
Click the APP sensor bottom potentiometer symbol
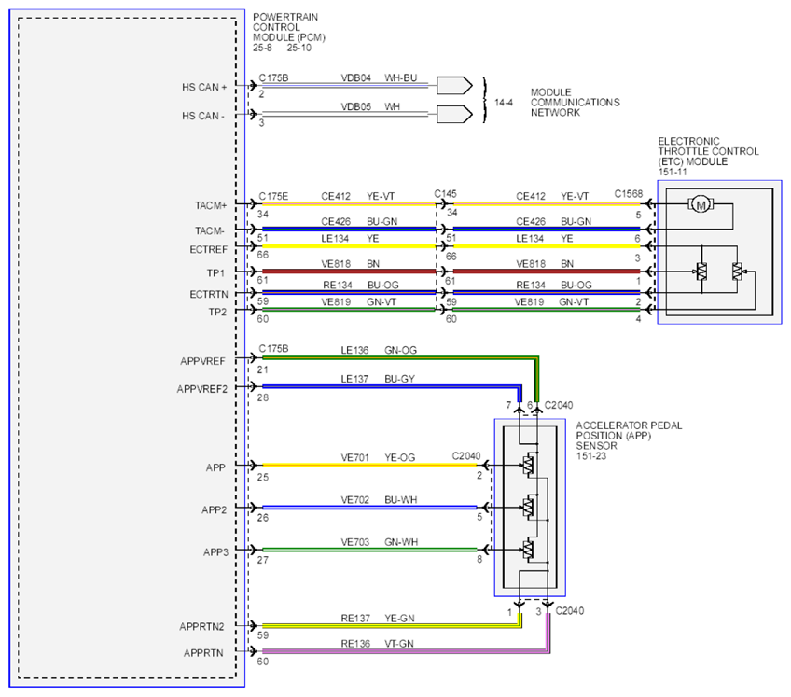pyautogui.click(x=528, y=550)
